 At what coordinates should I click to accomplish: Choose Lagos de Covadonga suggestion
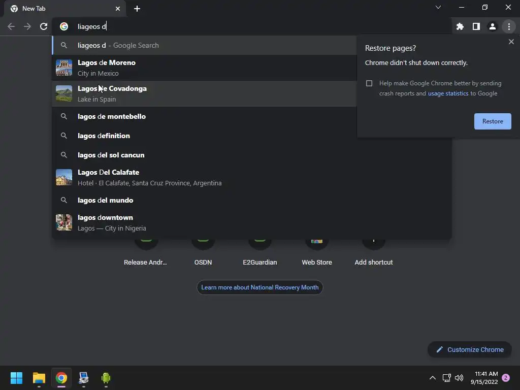point(204,93)
